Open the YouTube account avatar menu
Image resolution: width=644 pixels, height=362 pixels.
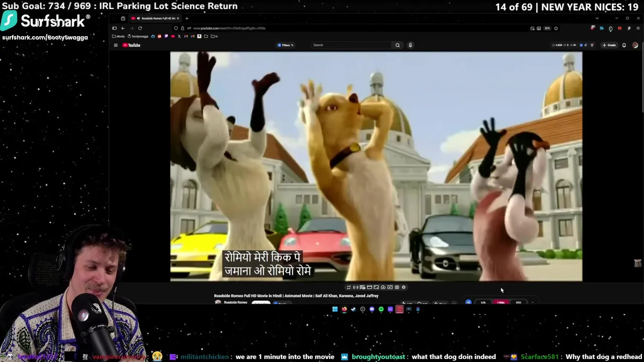tap(635, 45)
